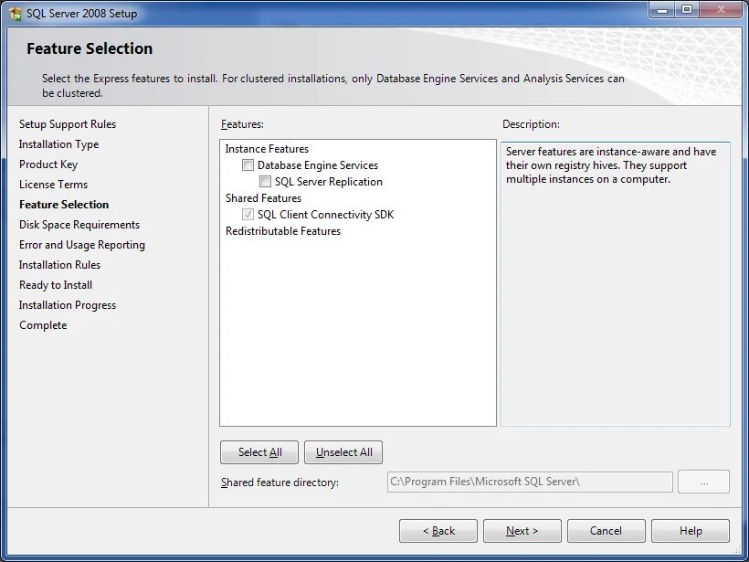Click the Shared feature directory path field
The image size is (749, 562).
coord(530,482)
